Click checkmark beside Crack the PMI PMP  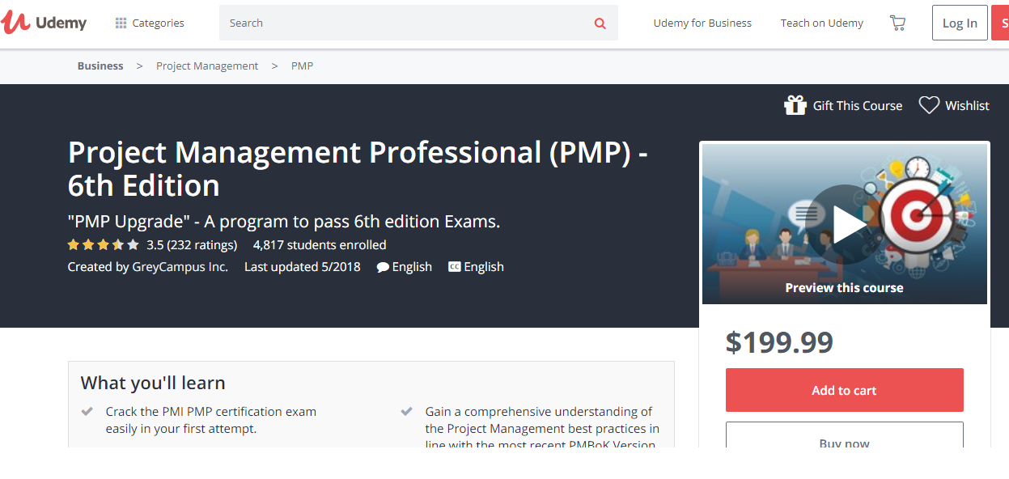(87, 411)
